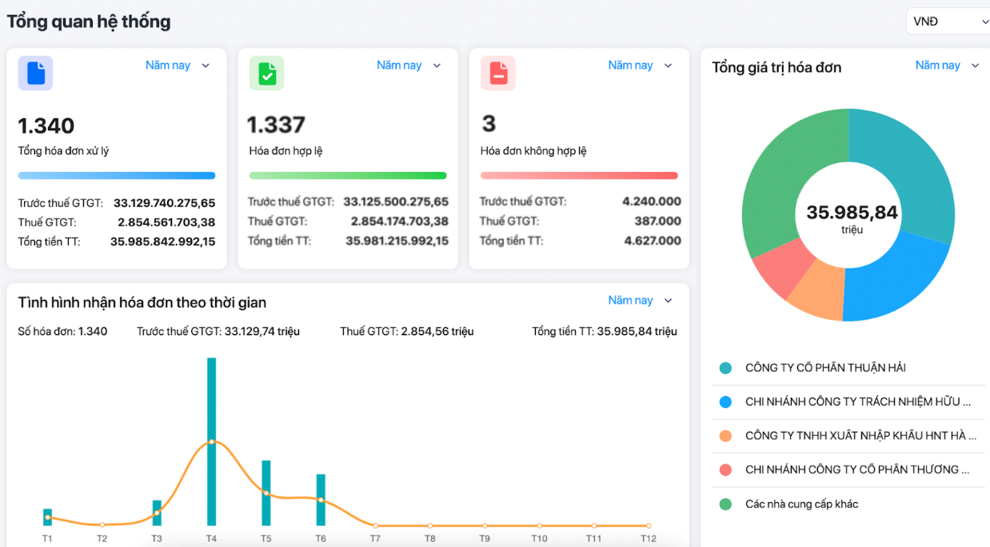Open the VNĐ currency dropdown
Viewport: 990px width, 547px height.
point(949,22)
